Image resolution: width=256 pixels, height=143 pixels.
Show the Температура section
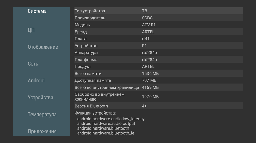pos(42,115)
